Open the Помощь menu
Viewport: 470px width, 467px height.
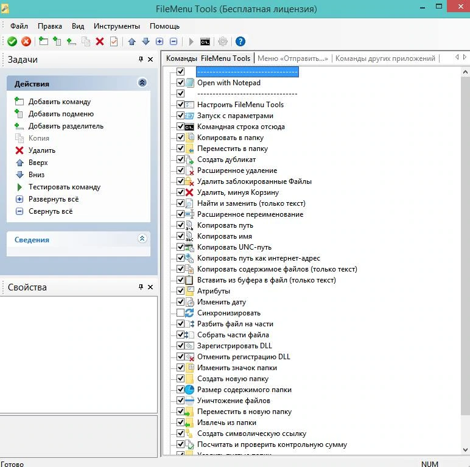click(164, 26)
